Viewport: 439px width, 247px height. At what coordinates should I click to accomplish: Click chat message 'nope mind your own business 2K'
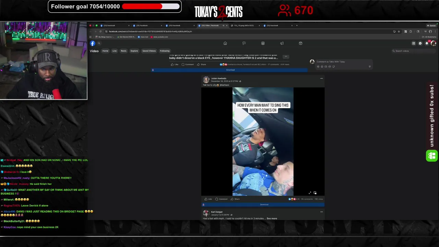pos(38,227)
